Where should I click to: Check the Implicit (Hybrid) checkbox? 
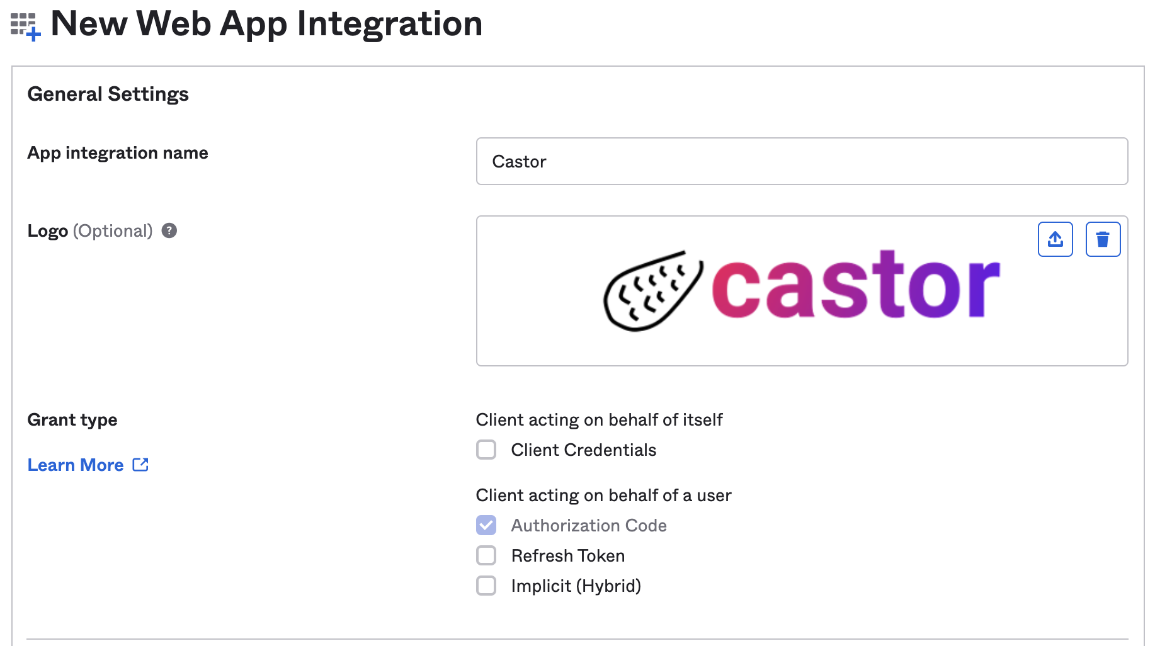pos(486,586)
